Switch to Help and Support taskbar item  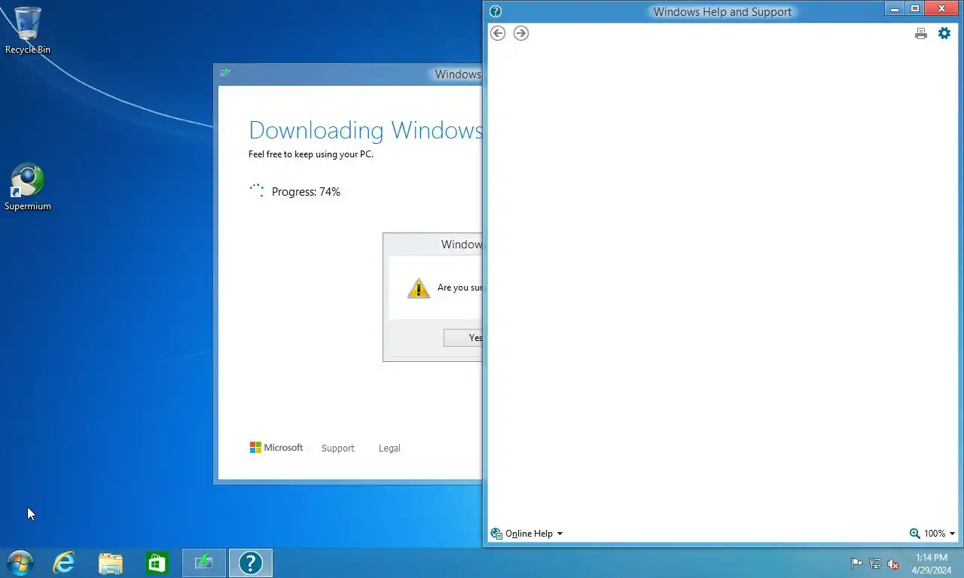[x=250, y=563]
